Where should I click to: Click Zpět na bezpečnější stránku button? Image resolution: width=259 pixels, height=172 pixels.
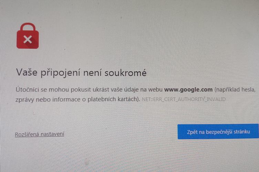(218, 132)
